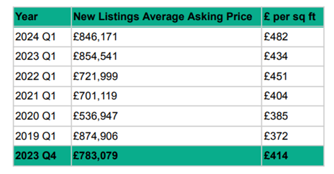Screen dimensions: 334x174
Task: Click the £434 per sq ft value
Action: (x=276, y=56)
